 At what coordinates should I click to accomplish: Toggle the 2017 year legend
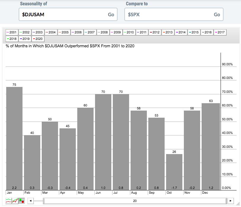[x=219, y=32]
